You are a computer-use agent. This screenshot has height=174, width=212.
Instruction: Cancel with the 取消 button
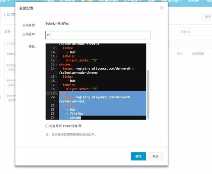coord(155,156)
